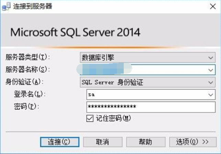The width and height of the screenshot is (221, 154).
Task: Click the 登录名(L) label
Action: pos(30,94)
